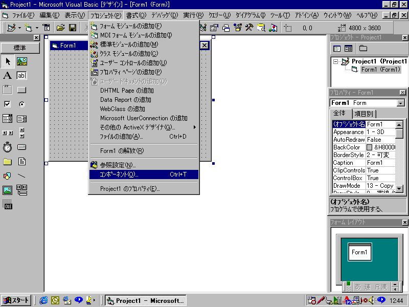Click the Caption property value Form1

[380, 163]
